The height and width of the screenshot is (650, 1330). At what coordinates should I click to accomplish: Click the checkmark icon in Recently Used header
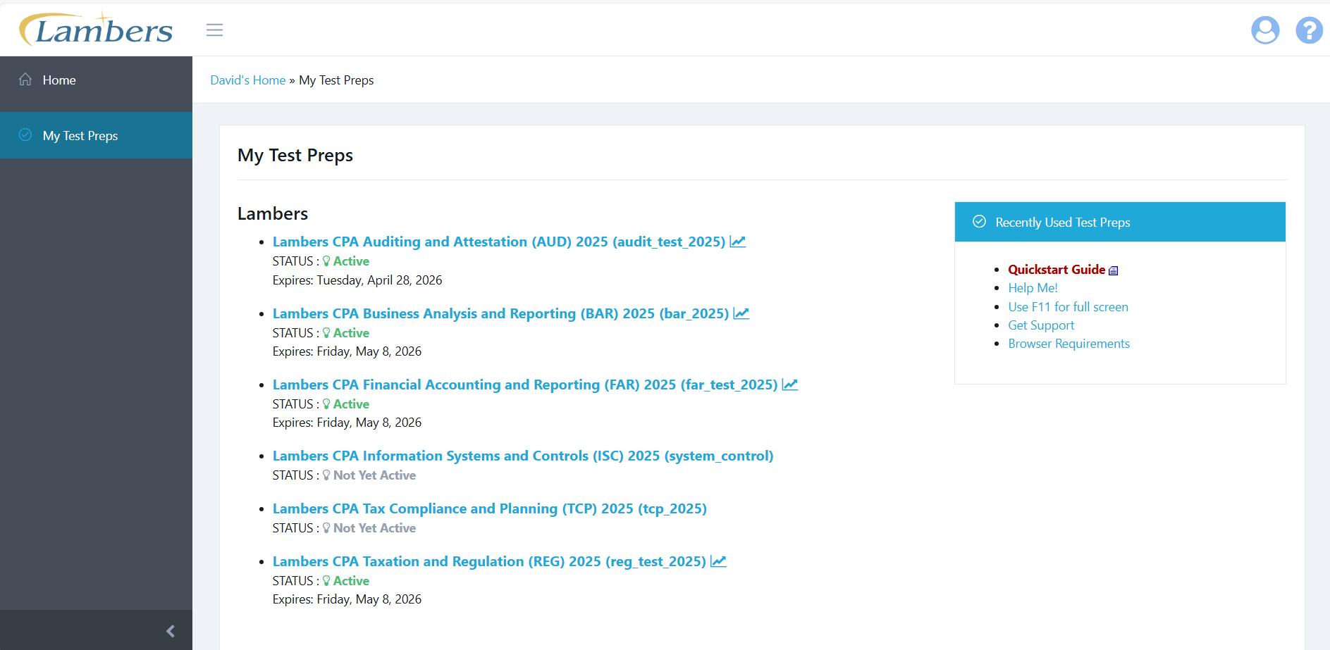[x=979, y=221]
